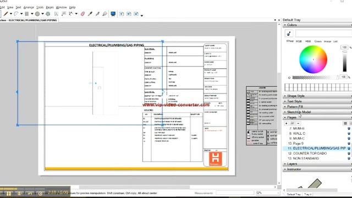Open the Help menu

(x=72, y=7)
